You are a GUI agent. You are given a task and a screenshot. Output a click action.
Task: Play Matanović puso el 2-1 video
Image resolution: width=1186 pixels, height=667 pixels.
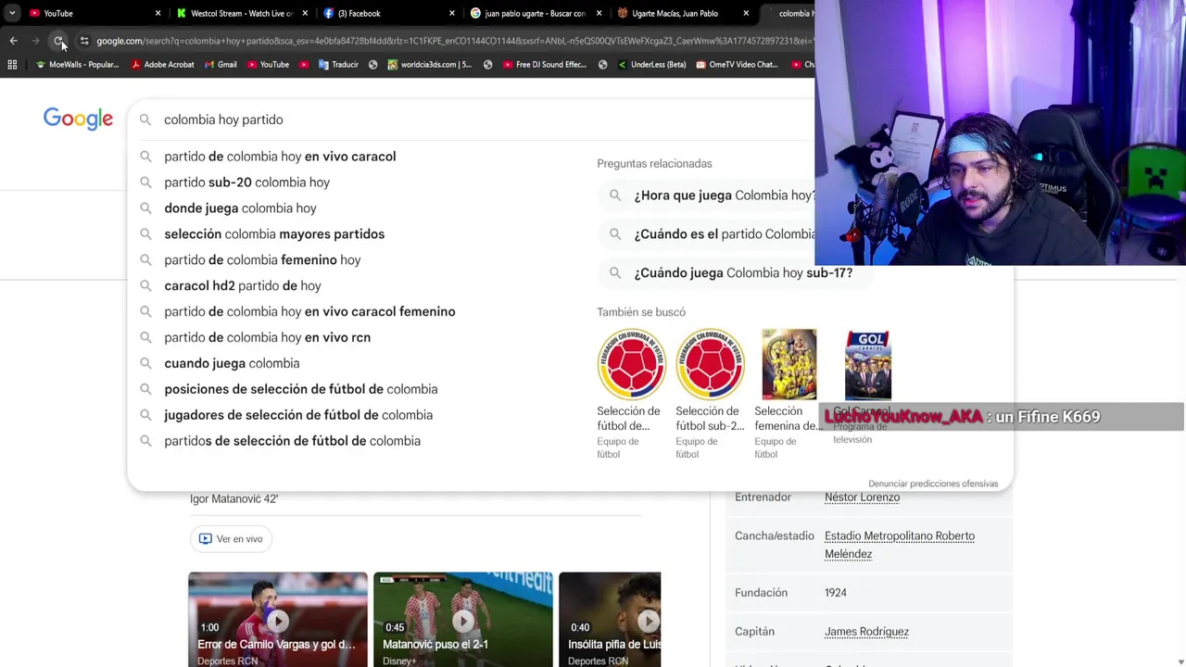point(462,620)
